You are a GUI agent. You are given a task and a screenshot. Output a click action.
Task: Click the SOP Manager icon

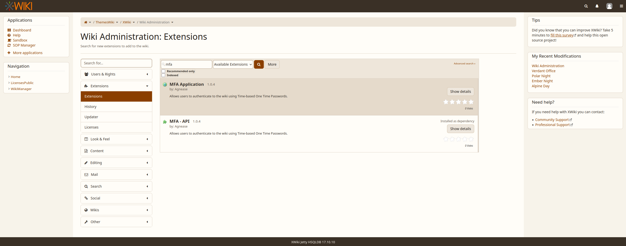9,45
